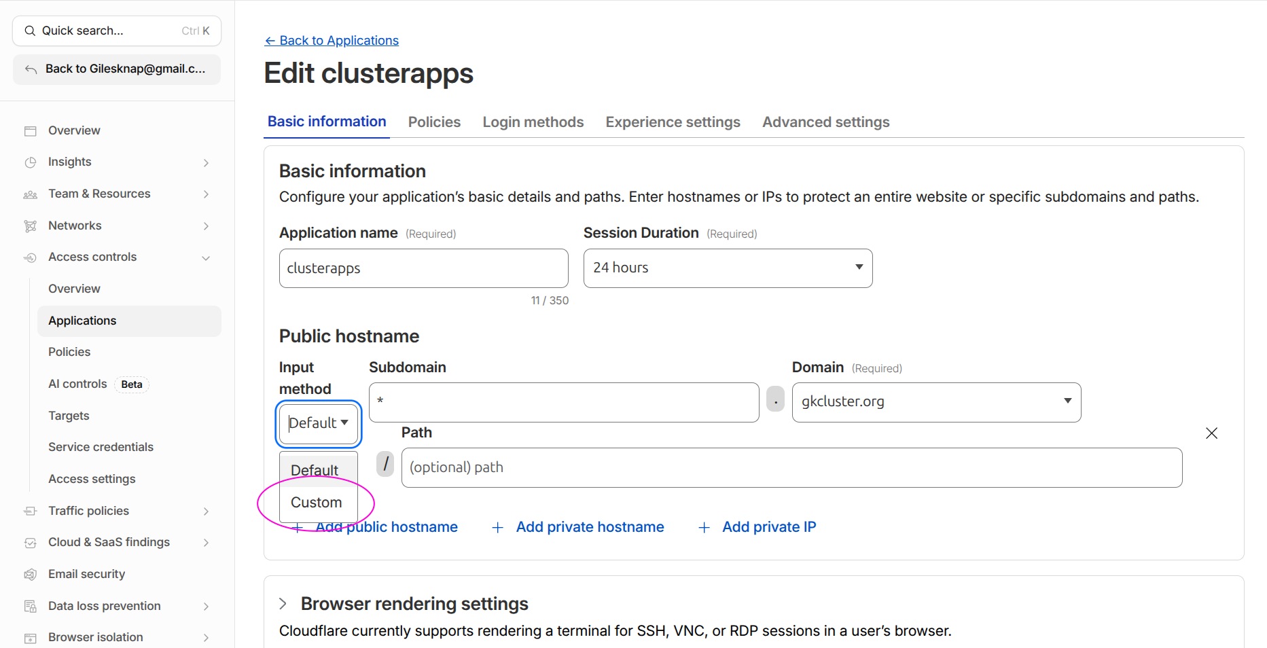The image size is (1267, 648).
Task: Click the Networks sidebar icon
Action: pos(31,226)
